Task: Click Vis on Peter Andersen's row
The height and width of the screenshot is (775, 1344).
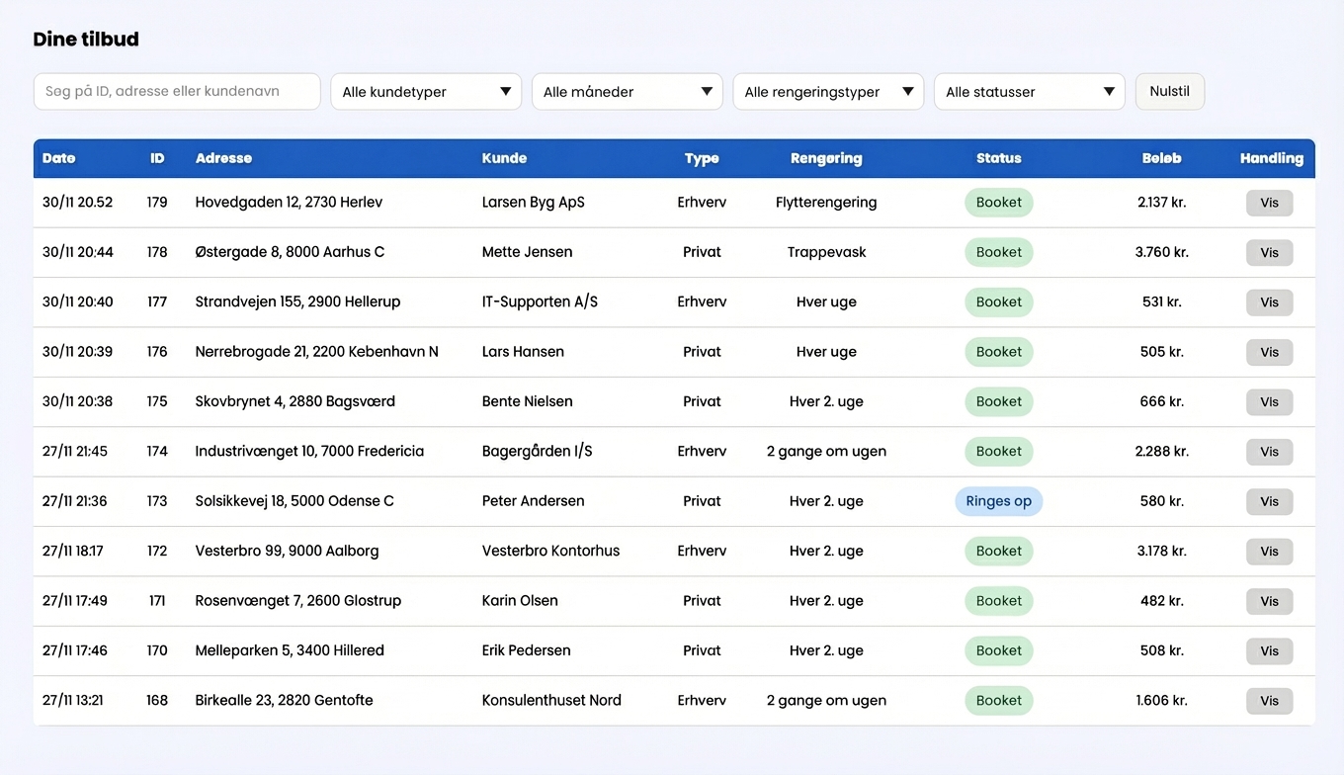Action: tap(1270, 501)
